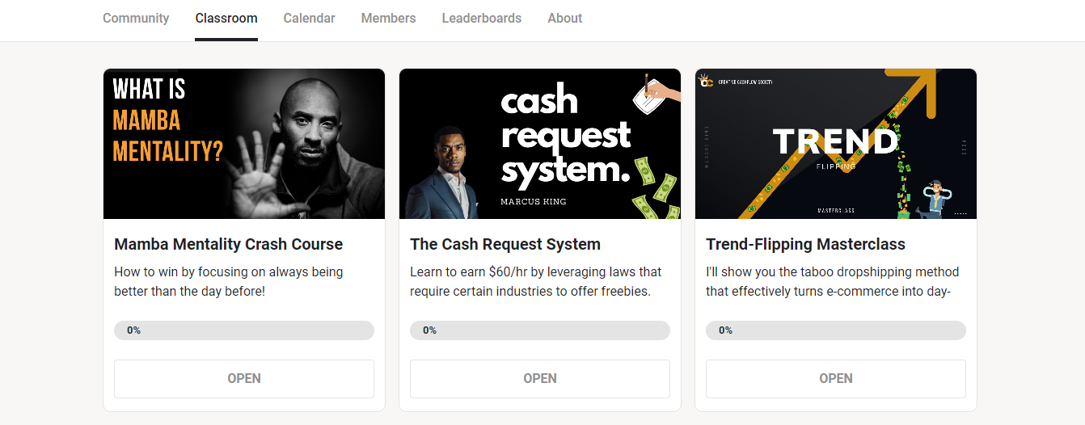This screenshot has width=1085, height=425.
Task: Click The Cash Request System title
Action: coord(505,244)
